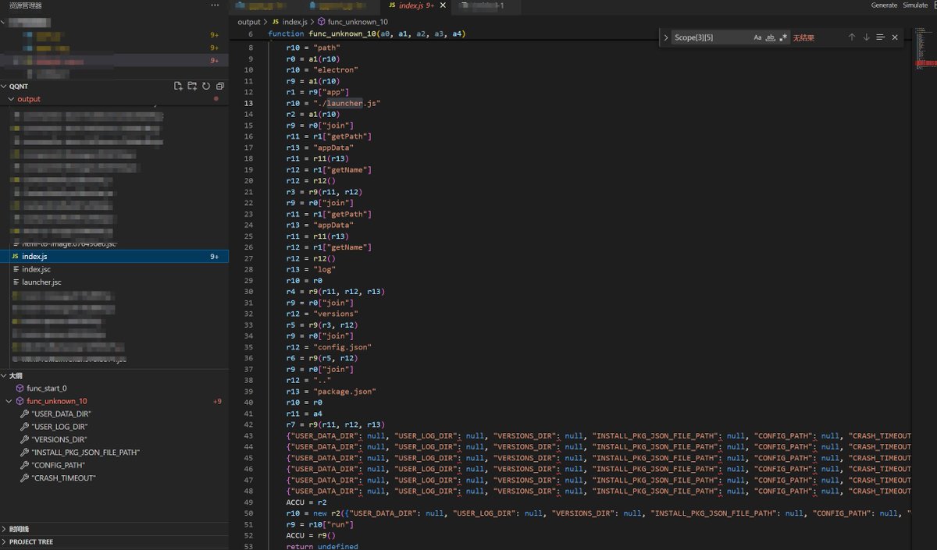Create a new folder in QQNT explorer
This screenshot has width=937, height=550.
192,86
